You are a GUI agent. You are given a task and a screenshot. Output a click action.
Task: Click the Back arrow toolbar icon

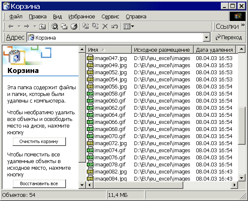(11, 26)
